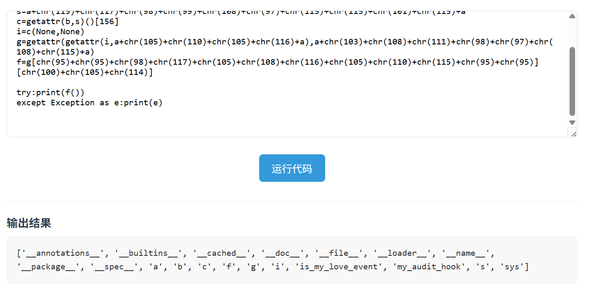
Task: Click 'my_audit_hook' in the output
Action: click(x=429, y=267)
